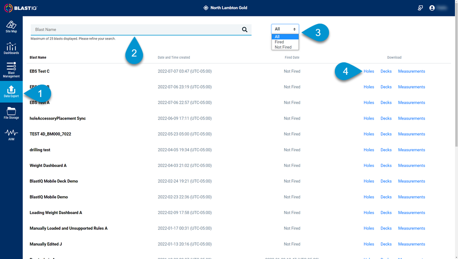Click the North Lambton Gold site name
The height and width of the screenshot is (259, 458).
pyautogui.click(x=229, y=8)
